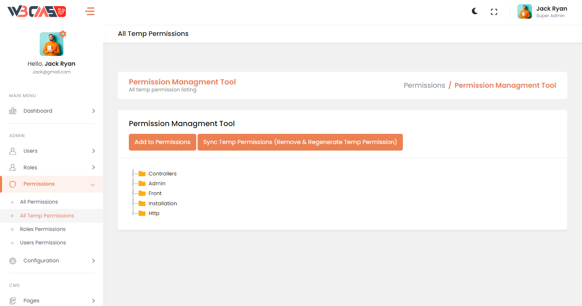Viewport: 582px width, 306px height.
Task: Expand the Roles menu chevron
Action: [93, 167]
